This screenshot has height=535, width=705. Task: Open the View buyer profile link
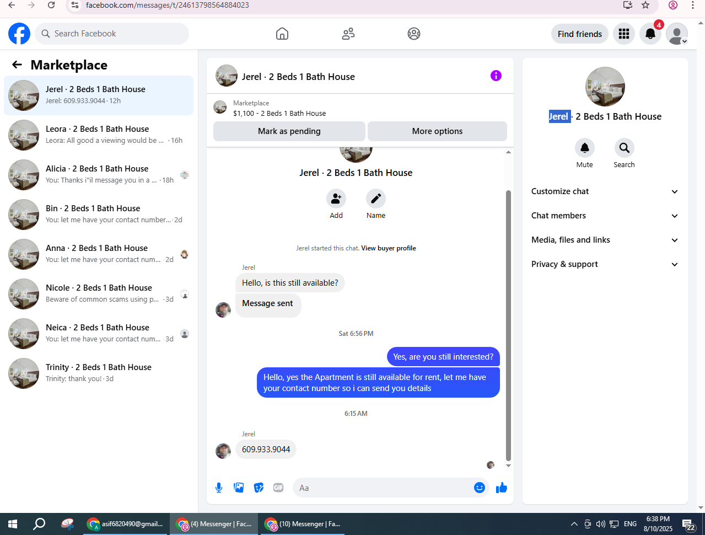[x=389, y=248]
